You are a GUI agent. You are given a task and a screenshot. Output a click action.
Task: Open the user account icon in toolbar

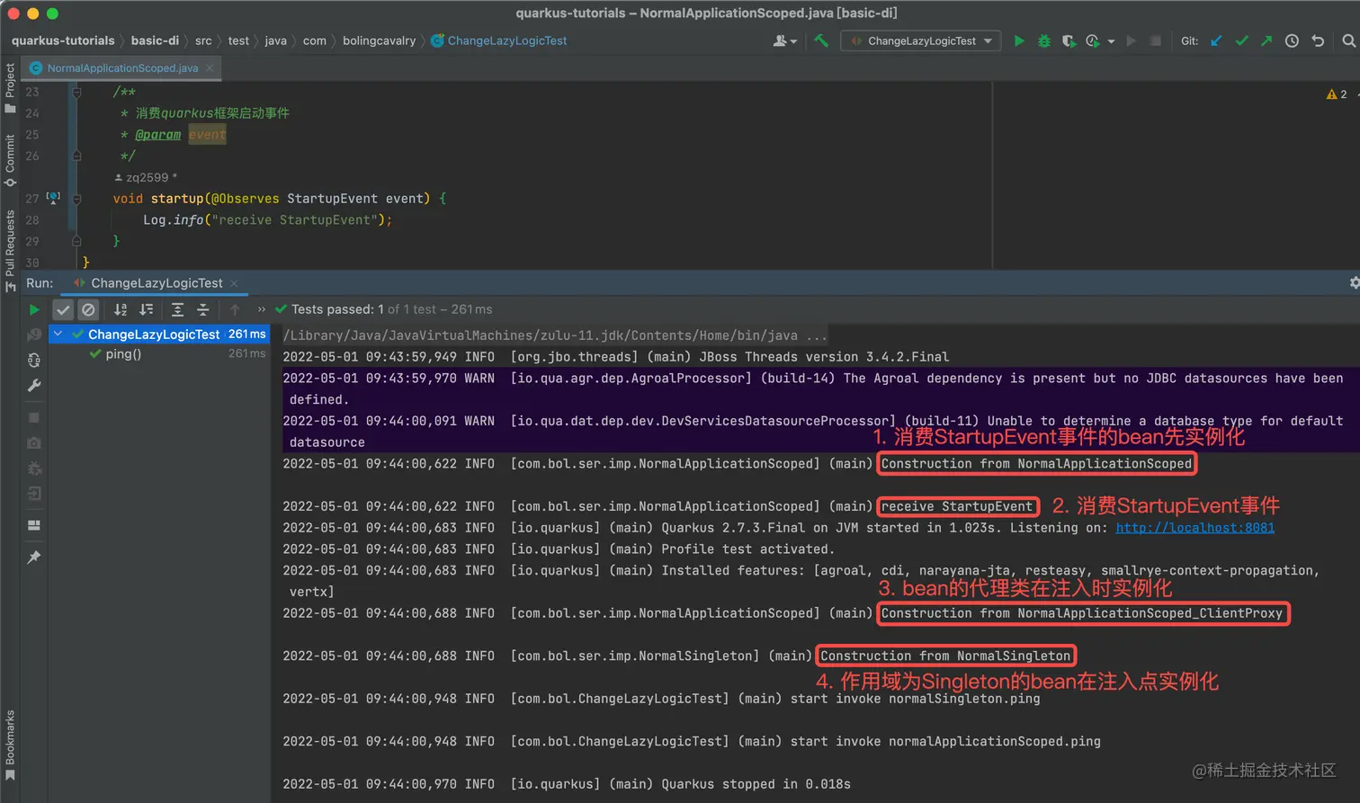tap(785, 40)
